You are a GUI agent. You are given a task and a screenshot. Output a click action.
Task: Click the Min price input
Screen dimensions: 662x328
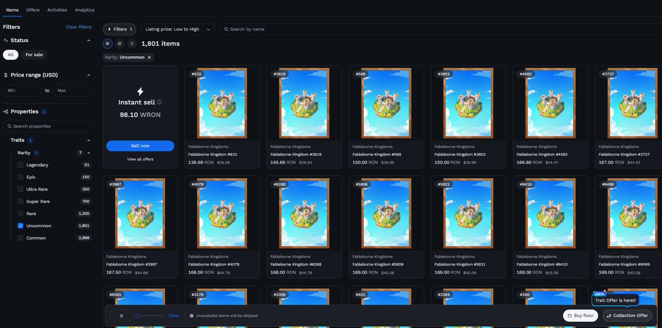point(22,90)
